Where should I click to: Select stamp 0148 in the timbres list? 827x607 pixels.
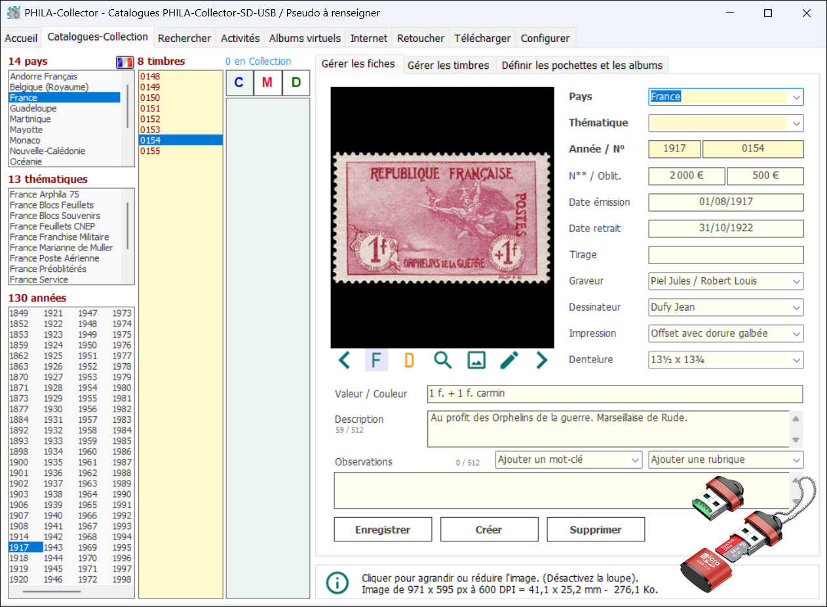[x=181, y=77]
